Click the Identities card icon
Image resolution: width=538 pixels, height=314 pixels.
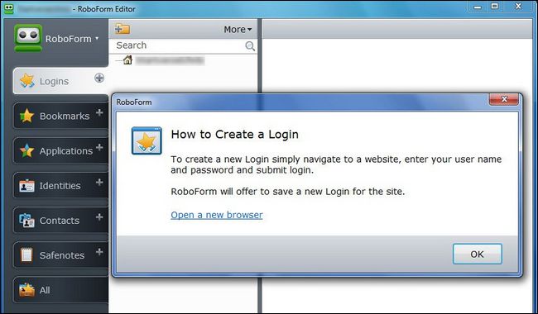click(26, 186)
